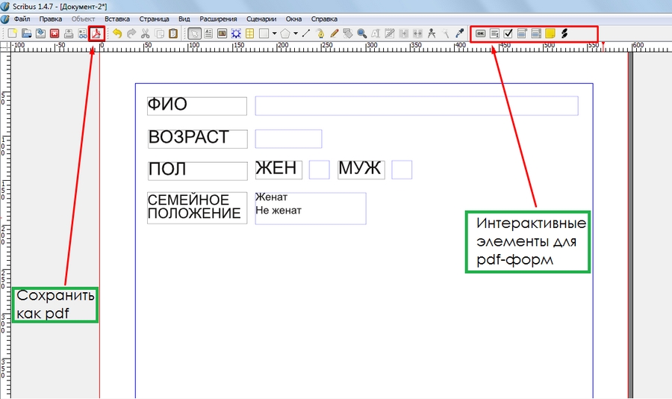Open the Сценарии menu
This screenshot has width=672, height=399.
tap(261, 19)
